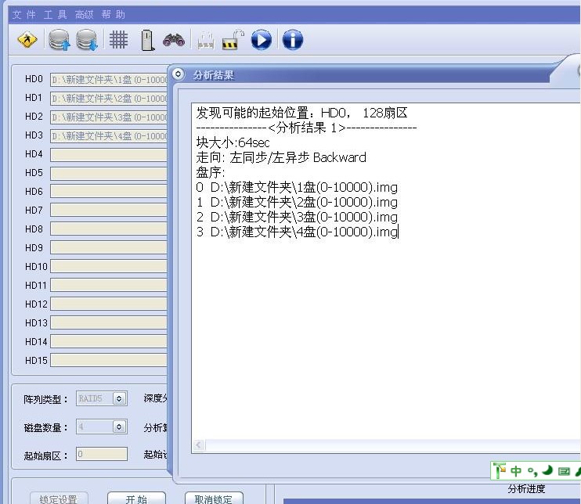Click the blue play start icon
The image size is (581, 504).
click(x=262, y=40)
